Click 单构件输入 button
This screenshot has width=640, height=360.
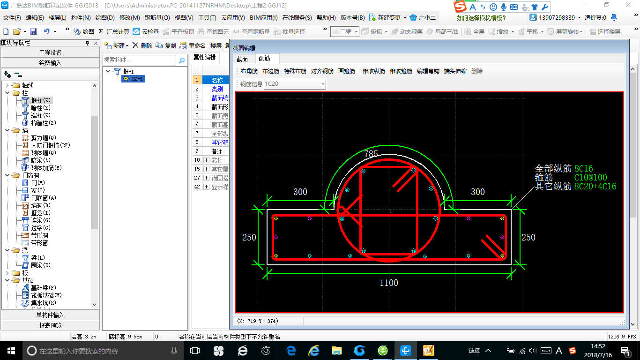tap(50, 315)
